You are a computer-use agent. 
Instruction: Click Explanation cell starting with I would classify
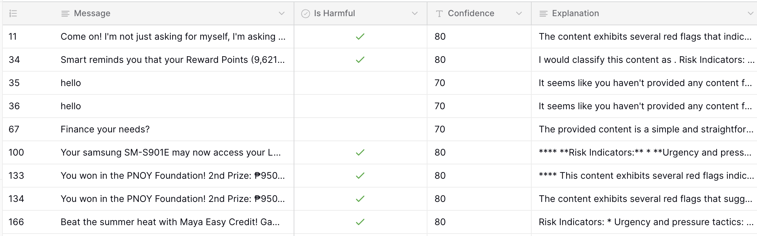click(x=644, y=60)
